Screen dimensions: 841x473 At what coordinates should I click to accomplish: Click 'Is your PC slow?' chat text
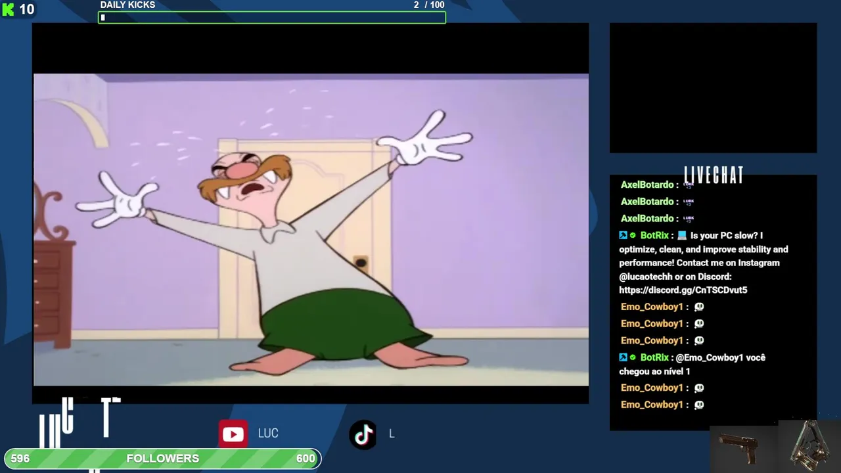[x=726, y=235]
